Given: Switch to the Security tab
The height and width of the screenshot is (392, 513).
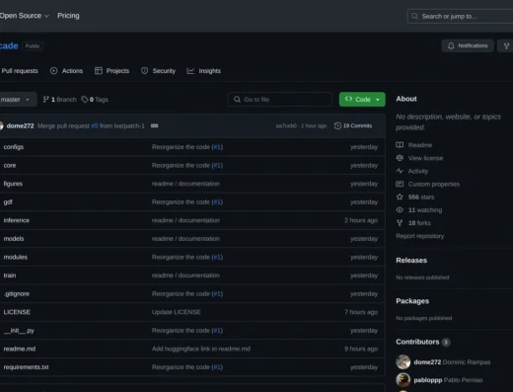Looking at the screenshot, I should pos(158,71).
